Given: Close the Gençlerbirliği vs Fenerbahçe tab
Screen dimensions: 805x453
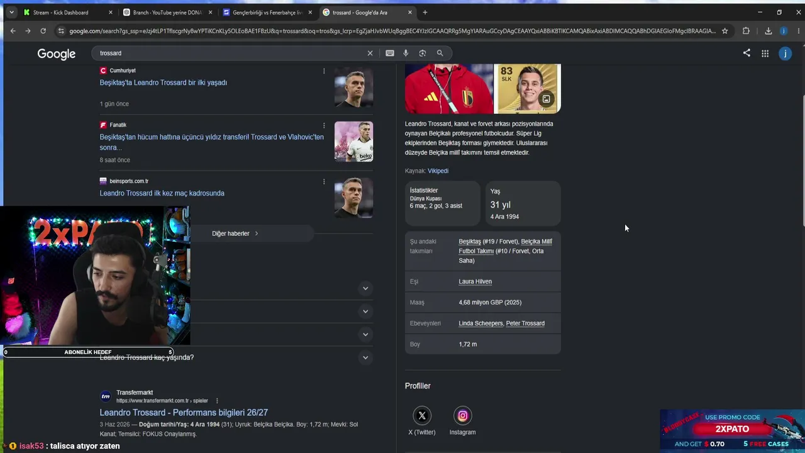Looking at the screenshot, I should click(x=310, y=13).
